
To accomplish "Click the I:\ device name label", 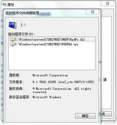I will click(23, 25).
